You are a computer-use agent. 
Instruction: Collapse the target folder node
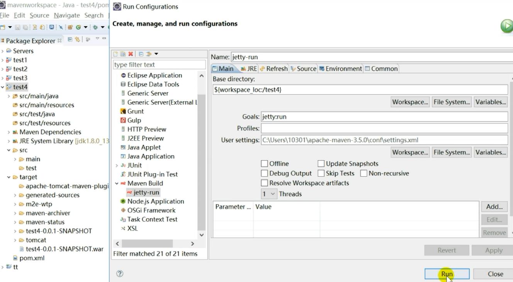coord(9,177)
